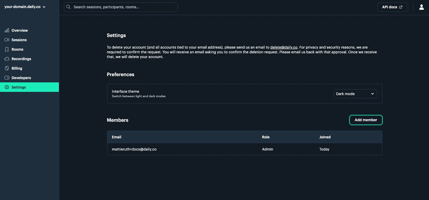Open the Recordings section

click(x=29, y=59)
